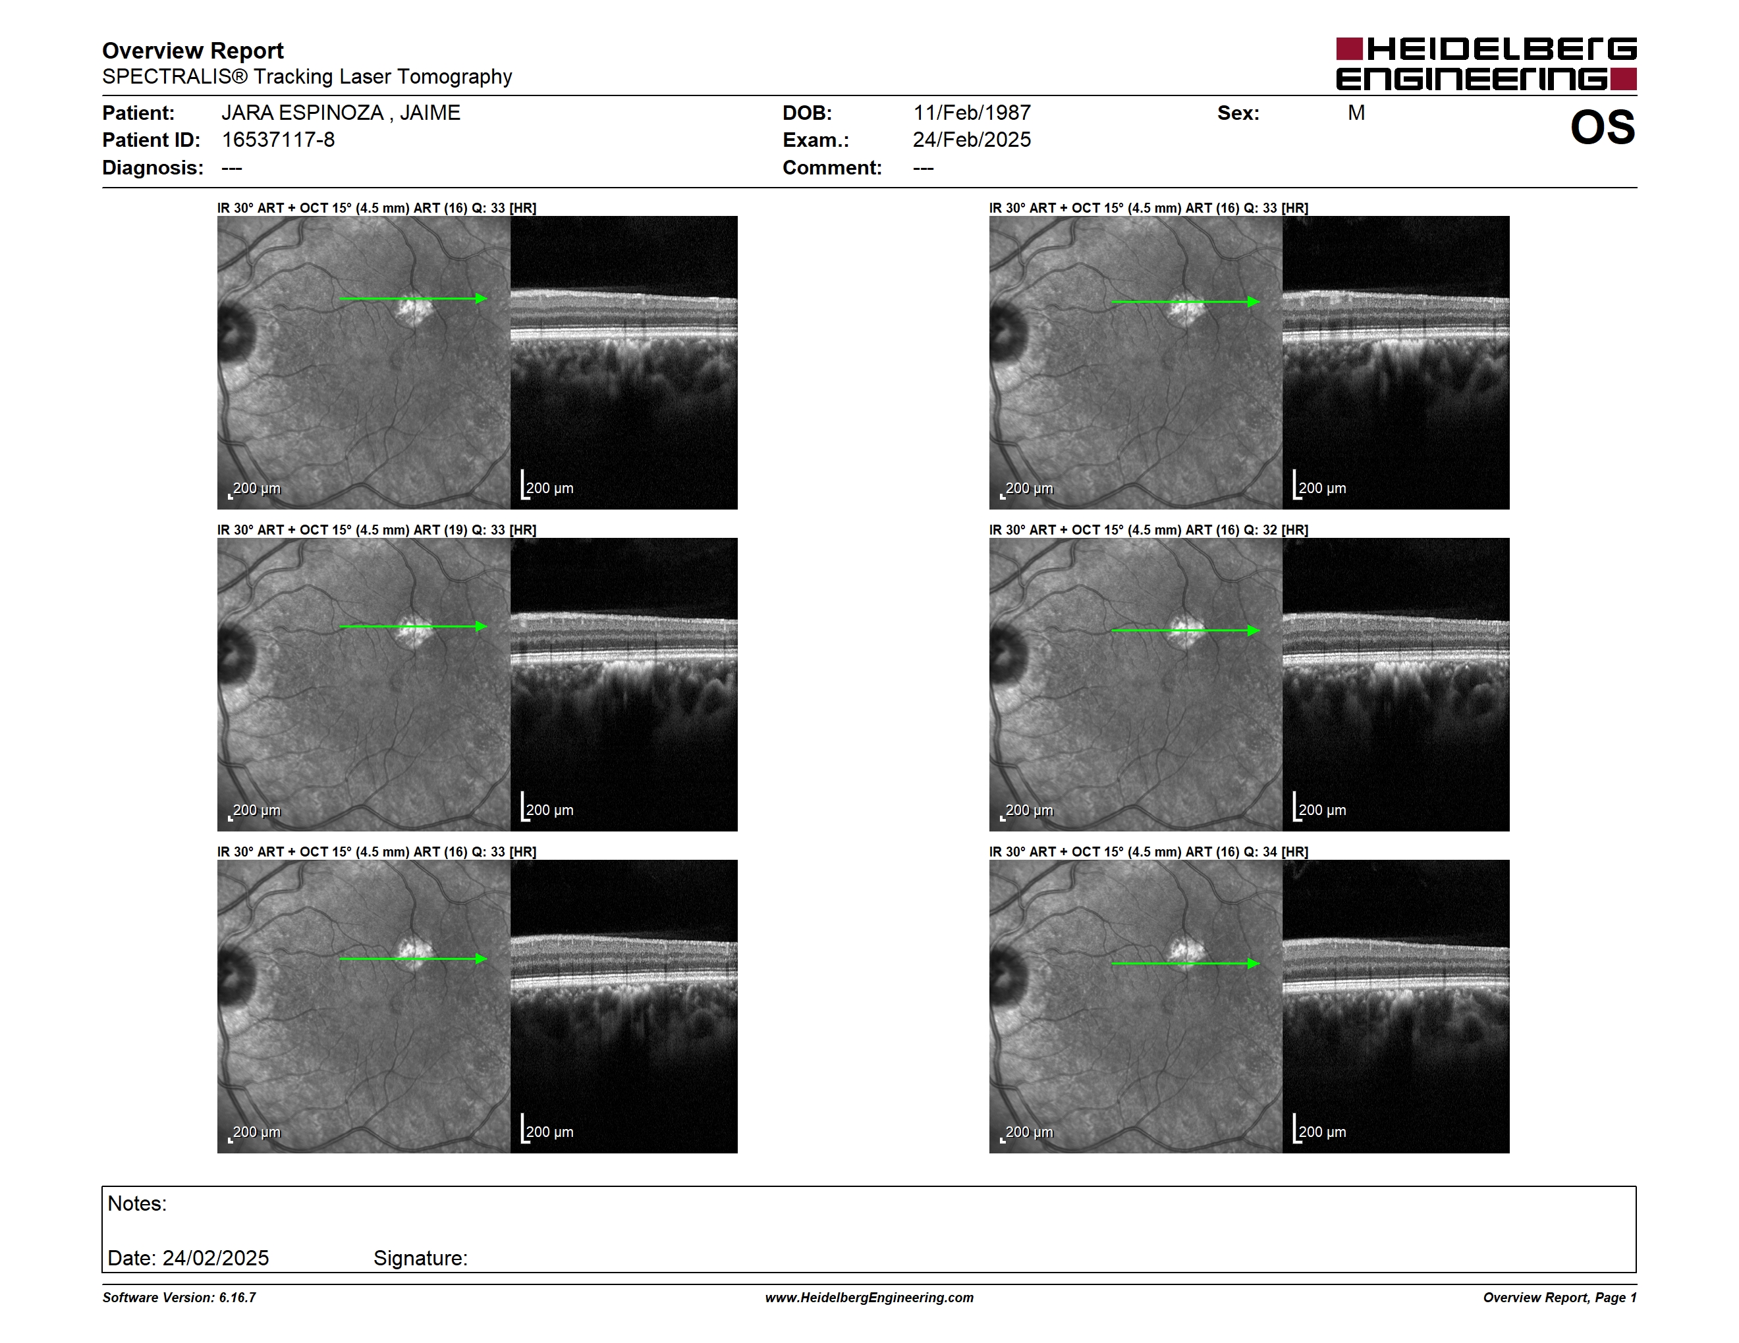1739x1343 pixels.
Task: Open the OCT B-scan under 'Q: 34' caption
Action: (x=1396, y=1007)
